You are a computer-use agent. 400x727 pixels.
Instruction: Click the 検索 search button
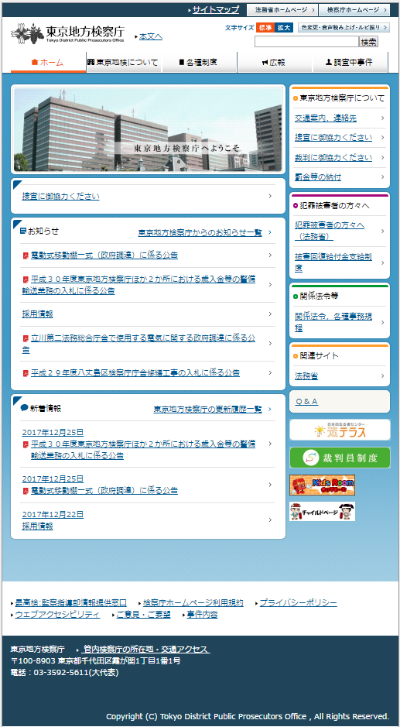(368, 42)
